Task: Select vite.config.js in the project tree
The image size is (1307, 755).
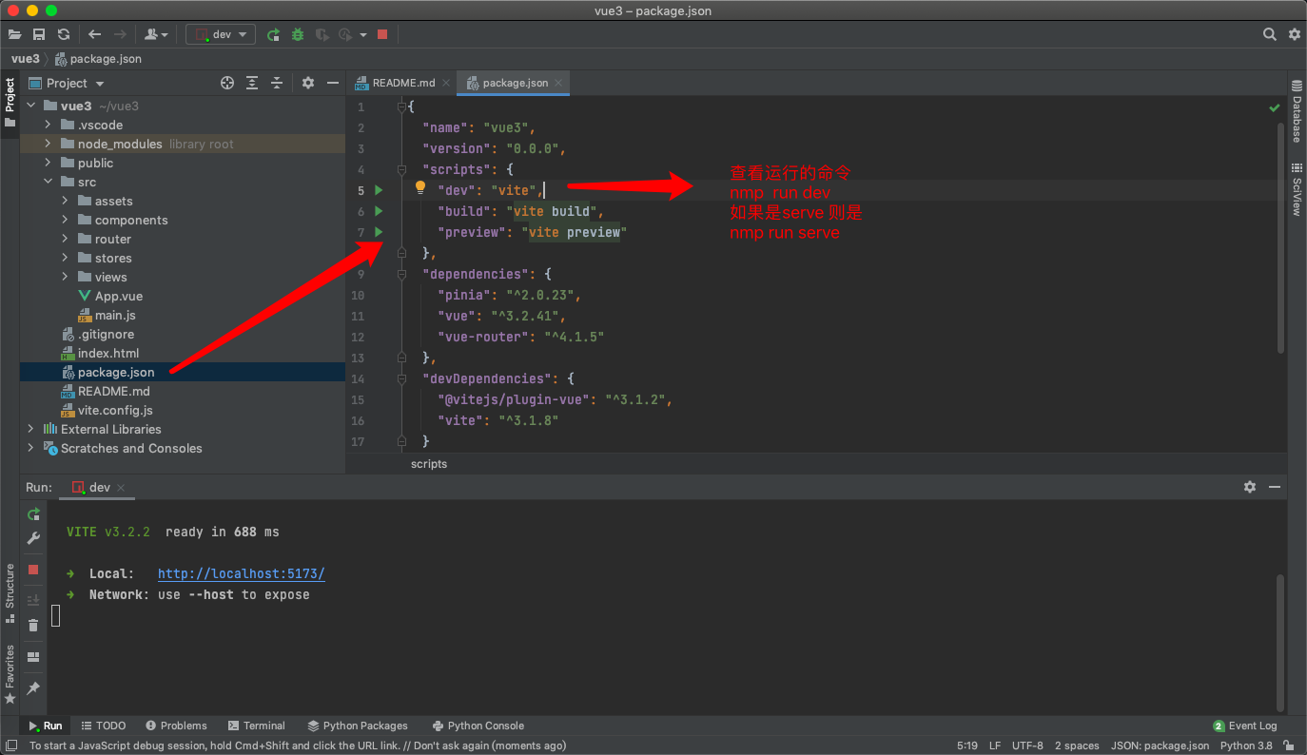Action: pos(115,411)
